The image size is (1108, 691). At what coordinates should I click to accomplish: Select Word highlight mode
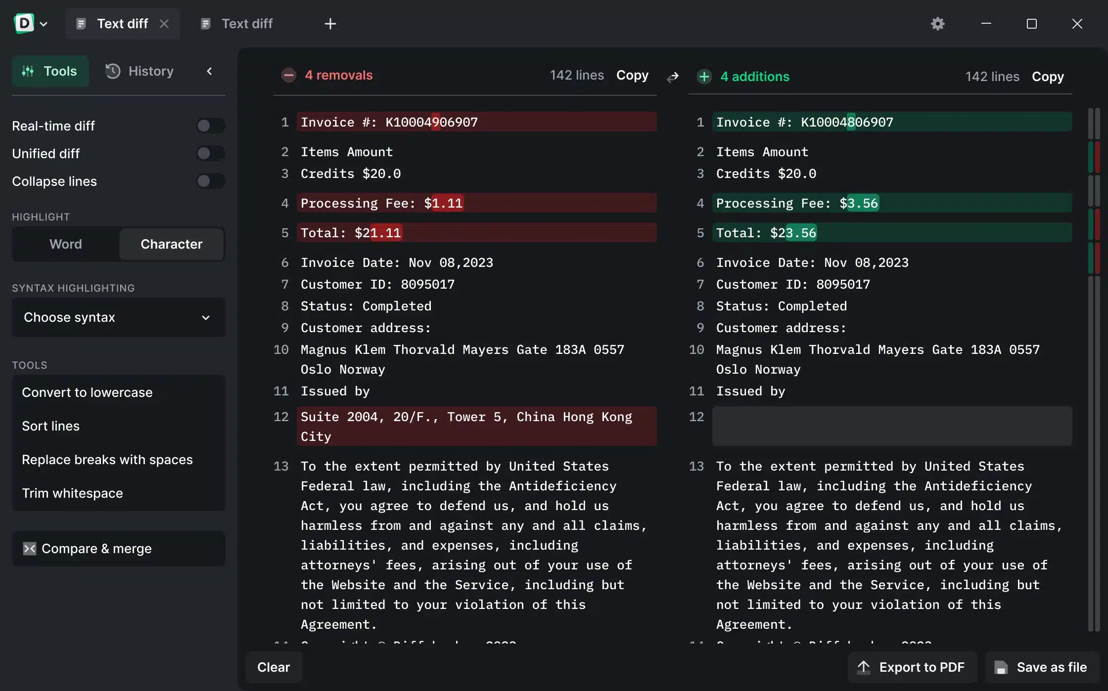pos(66,244)
